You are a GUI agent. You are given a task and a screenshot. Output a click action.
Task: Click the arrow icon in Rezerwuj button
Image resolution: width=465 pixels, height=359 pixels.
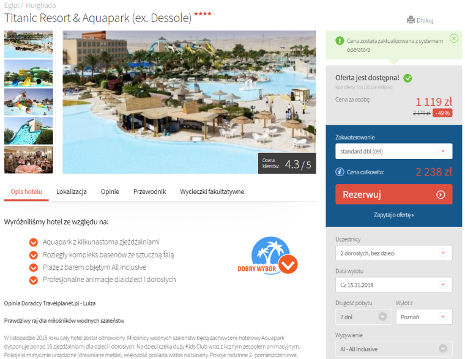point(441,194)
